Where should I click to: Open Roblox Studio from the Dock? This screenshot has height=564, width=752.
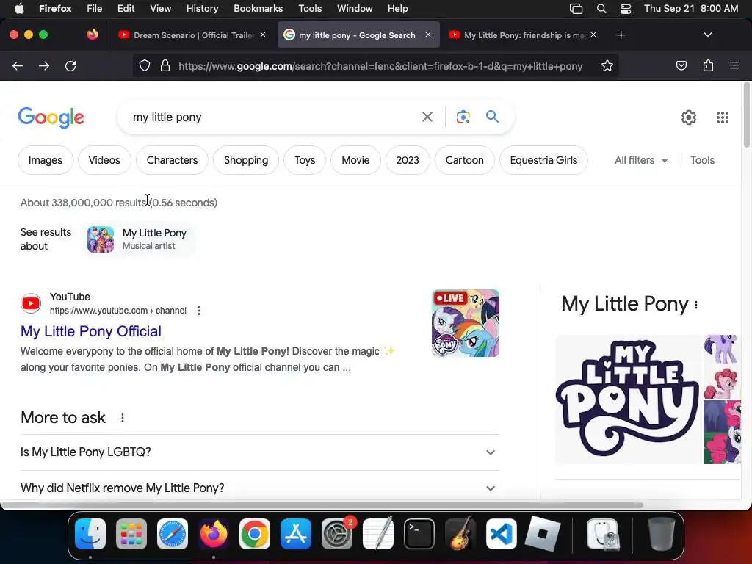click(543, 534)
